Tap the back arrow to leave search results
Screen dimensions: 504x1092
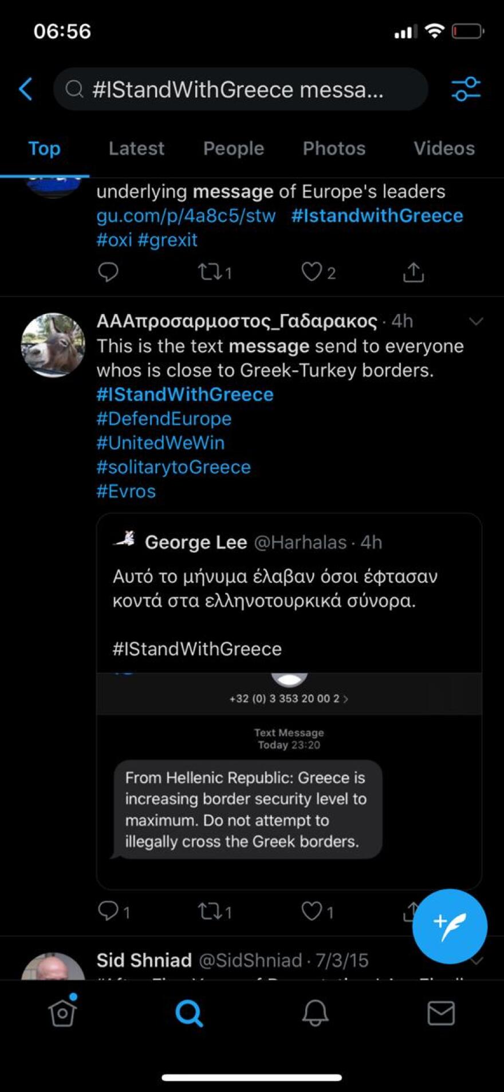click(x=25, y=89)
